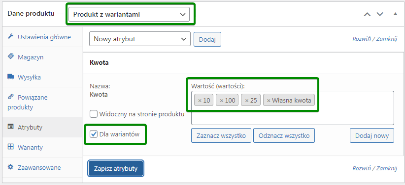405x185 pixels.
Task: Open the Nowy atrybut dropdown
Action: [x=140, y=39]
